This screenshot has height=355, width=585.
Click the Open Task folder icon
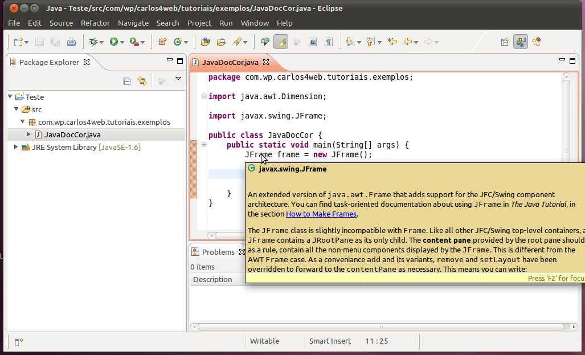[x=221, y=42]
